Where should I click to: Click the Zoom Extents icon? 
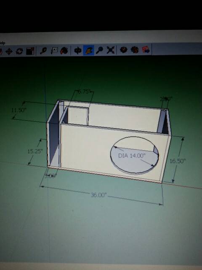[110, 50]
